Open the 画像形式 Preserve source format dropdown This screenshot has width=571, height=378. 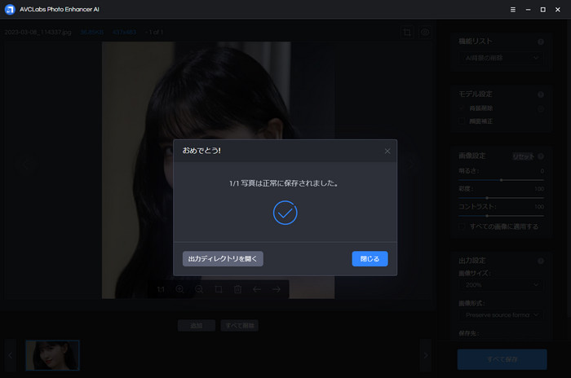click(501, 315)
